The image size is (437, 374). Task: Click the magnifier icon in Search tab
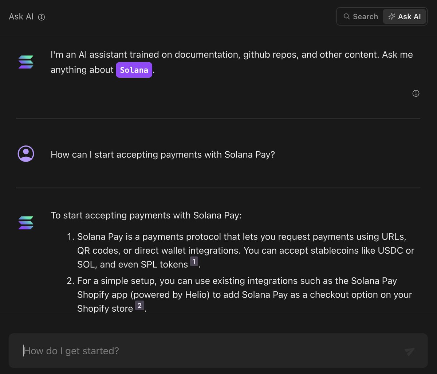coord(347,16)
